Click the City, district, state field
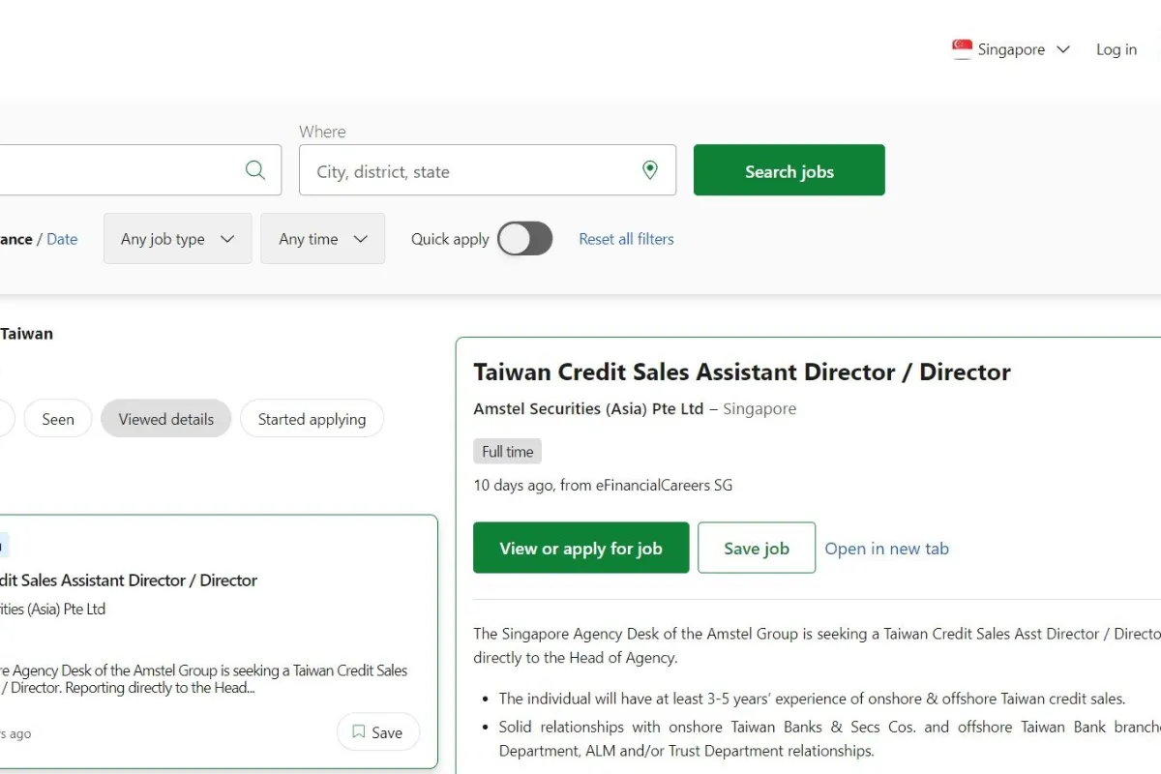 [x=488, y=170]
